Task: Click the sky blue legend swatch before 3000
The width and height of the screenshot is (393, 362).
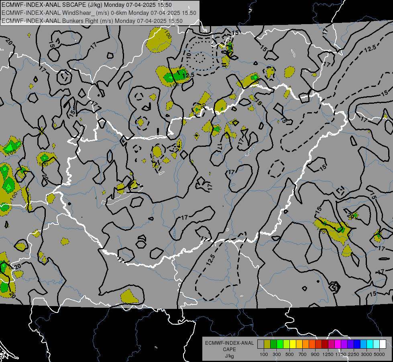Action: pyautogui.click(x=363, y=344)
